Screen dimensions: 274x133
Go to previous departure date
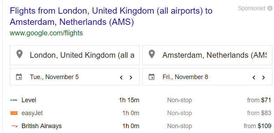pyautogui.click(x=121, y=77)
